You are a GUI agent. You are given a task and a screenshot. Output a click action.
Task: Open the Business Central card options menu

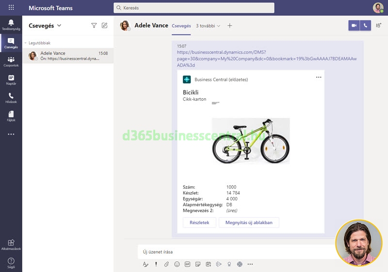[319, 77]
